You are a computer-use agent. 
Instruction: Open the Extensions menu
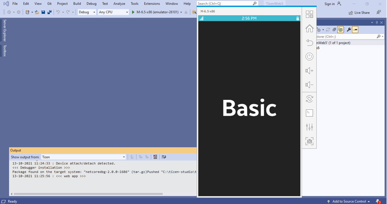click(152, 4)
